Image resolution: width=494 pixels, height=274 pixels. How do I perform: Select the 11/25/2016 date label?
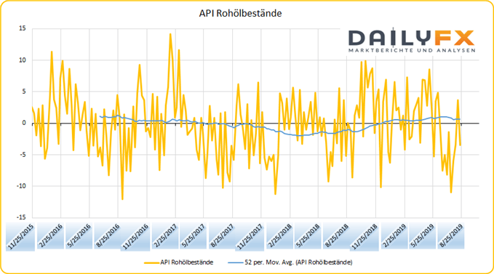(135, 237)
